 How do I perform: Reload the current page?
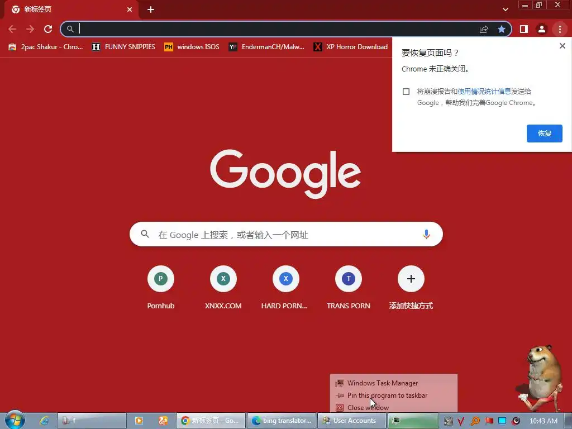click(48, 29)
